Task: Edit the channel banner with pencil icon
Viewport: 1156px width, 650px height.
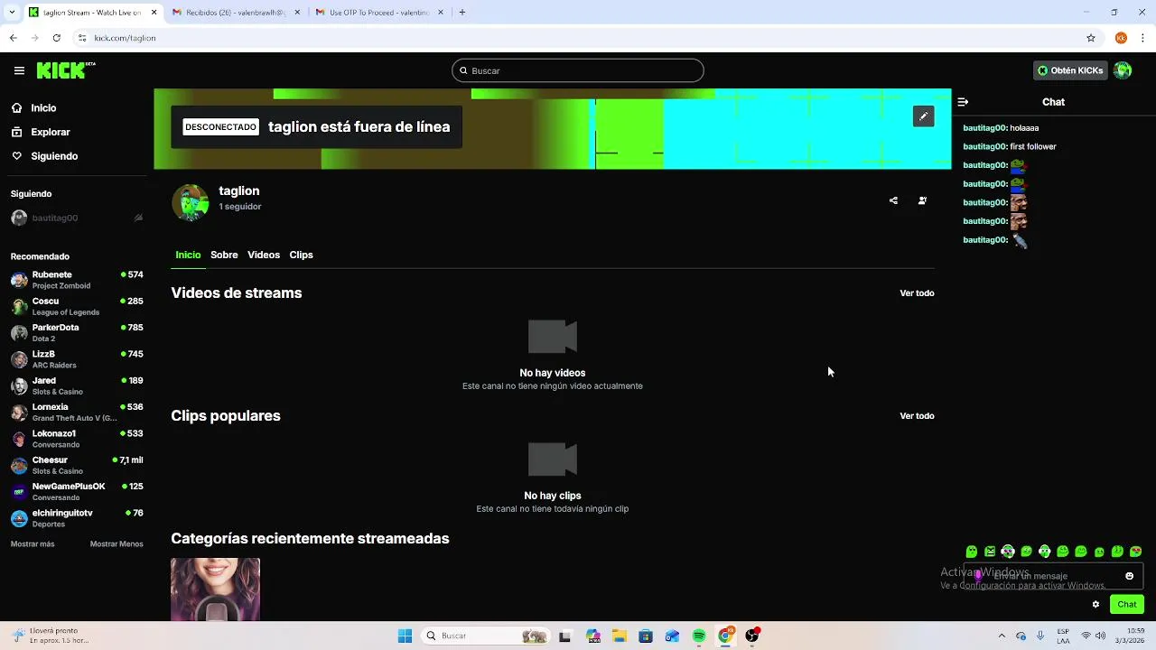Action: click(x=923, y=116)
